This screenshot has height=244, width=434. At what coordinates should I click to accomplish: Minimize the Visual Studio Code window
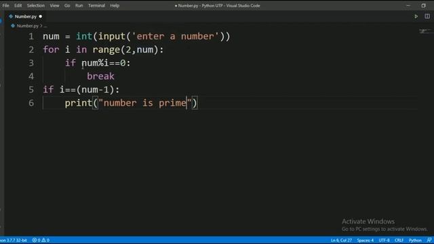click(408, 5)
